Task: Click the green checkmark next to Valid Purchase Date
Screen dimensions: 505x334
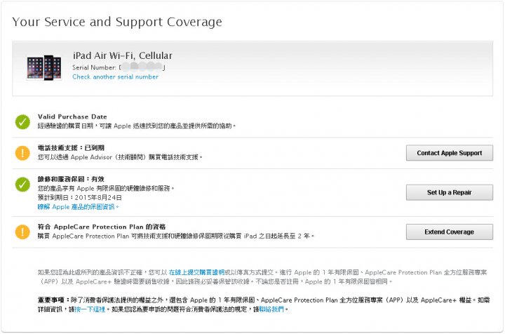Action: (x=22, y=122)
